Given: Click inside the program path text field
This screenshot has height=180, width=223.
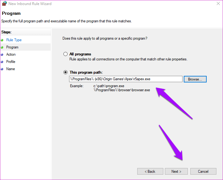Looking at the screenshot, I should click(x=126, y=79).
